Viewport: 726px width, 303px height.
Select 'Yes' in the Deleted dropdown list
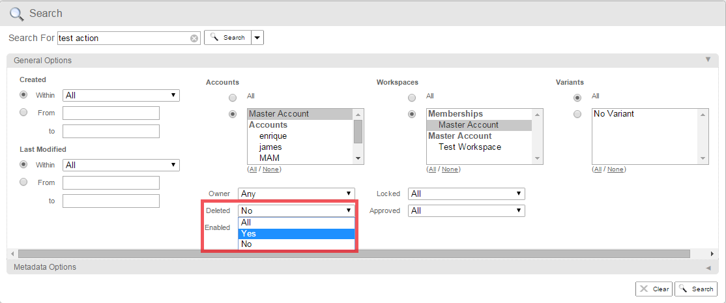click(297, 233)
